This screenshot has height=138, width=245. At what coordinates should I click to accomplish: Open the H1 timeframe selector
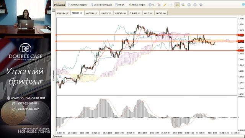click(152, 5)
